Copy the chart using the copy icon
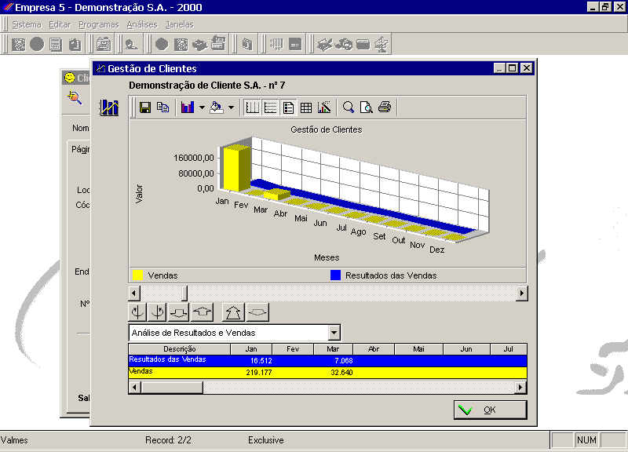This screenshot has height=452, width=628. pos(163,108)
